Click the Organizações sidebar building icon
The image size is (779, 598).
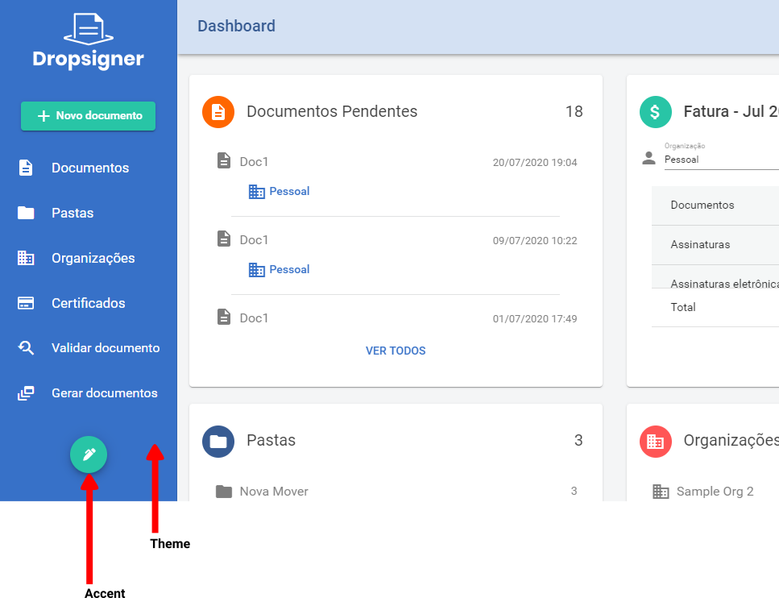tap(26, 258)
